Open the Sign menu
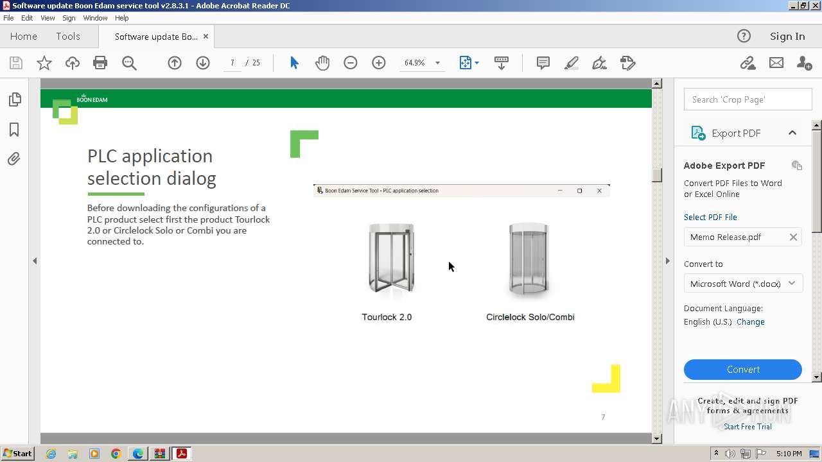 pyautogui.click(x=69, y=18)
